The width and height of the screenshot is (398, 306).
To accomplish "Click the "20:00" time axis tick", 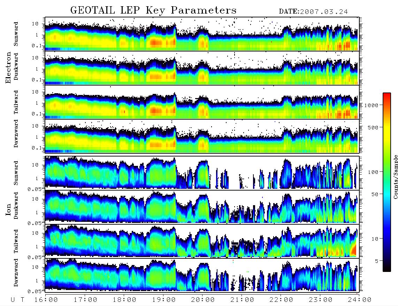I will (x=203, y=300).
